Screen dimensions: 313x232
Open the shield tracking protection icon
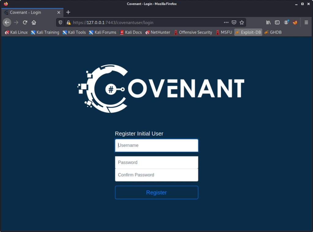[60, 22]
